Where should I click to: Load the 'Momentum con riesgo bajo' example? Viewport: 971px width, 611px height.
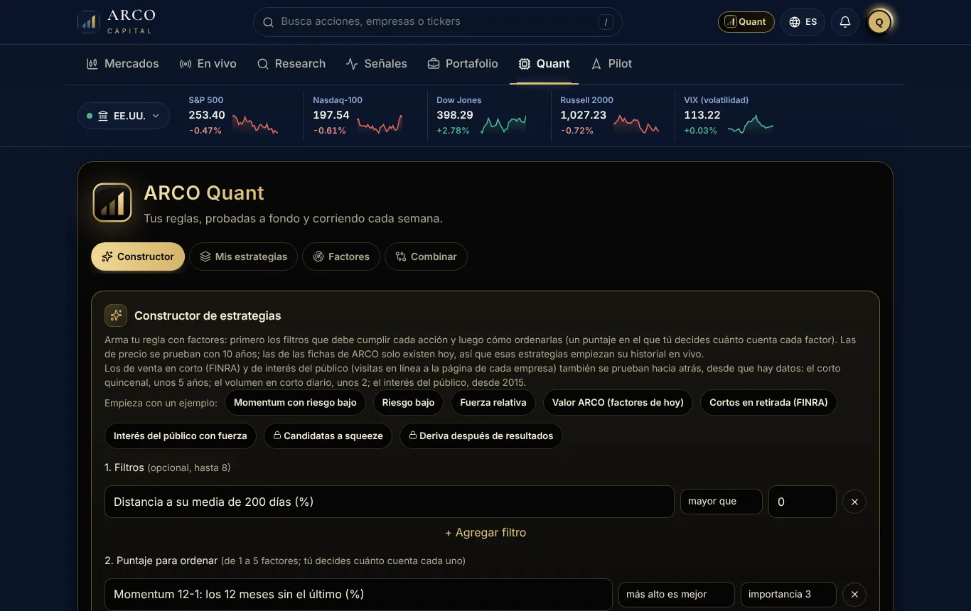(x=295, y=402)
